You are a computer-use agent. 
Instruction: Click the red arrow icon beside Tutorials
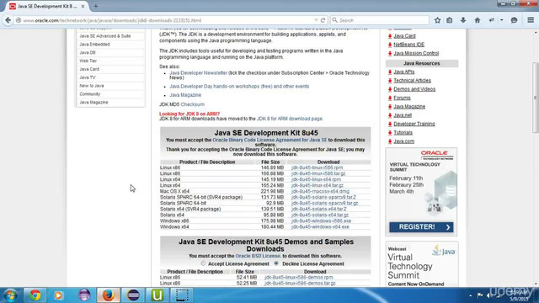coord(390,133)
